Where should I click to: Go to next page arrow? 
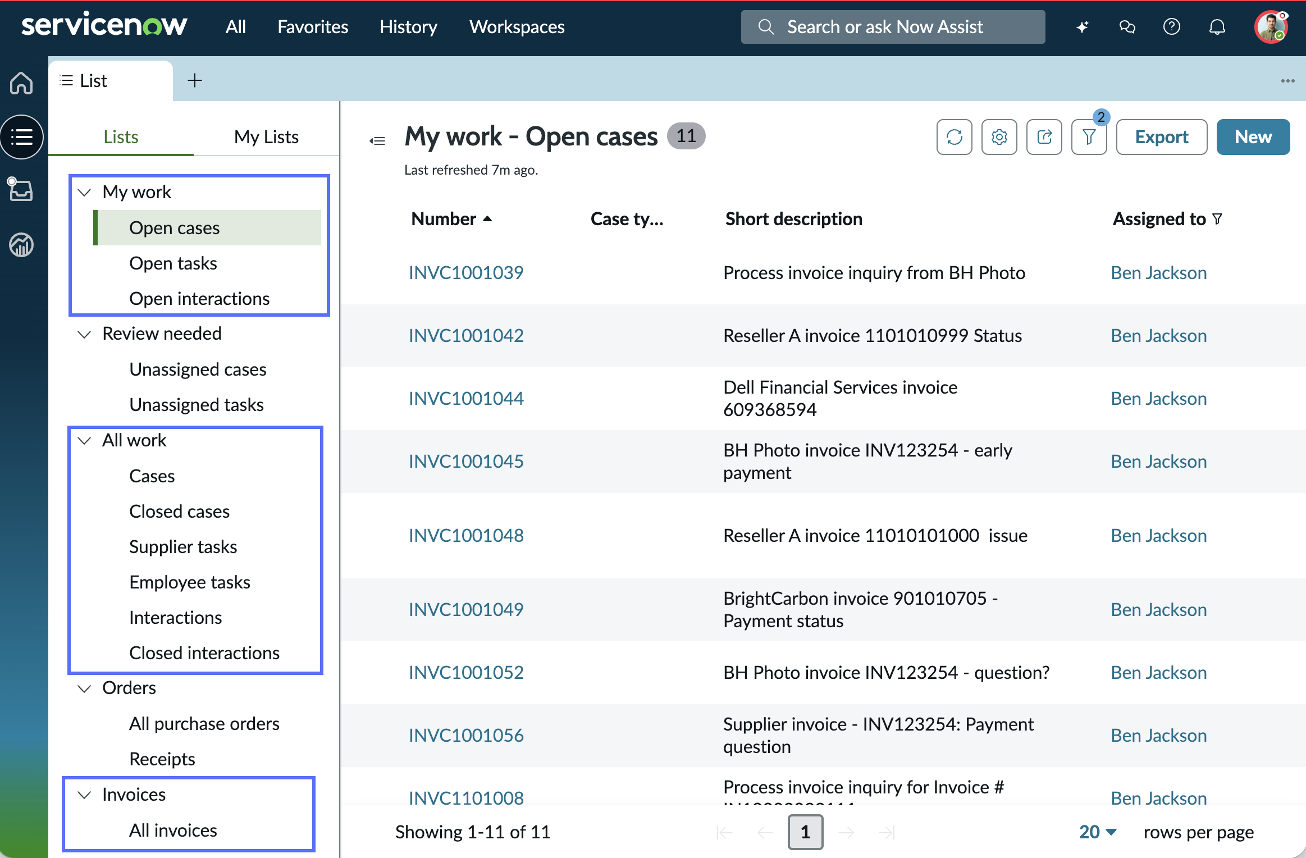(846, 832)
